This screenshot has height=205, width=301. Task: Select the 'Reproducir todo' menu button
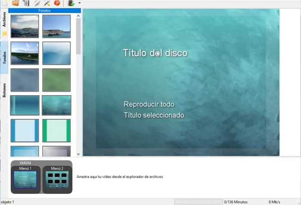(x=149, y=104)
